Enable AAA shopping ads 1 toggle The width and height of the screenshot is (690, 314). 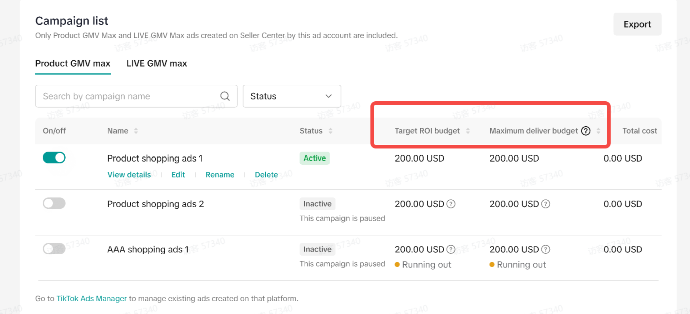tap(54, 248)
